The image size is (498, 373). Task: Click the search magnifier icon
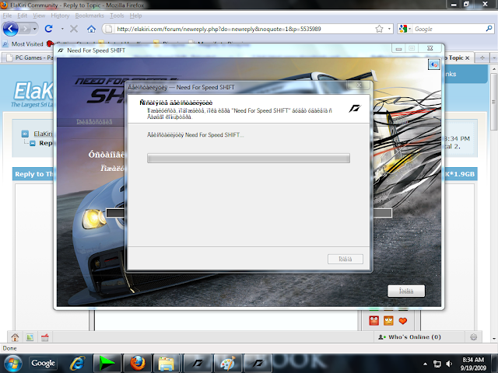pyautogui.click(x=489, y=29)
